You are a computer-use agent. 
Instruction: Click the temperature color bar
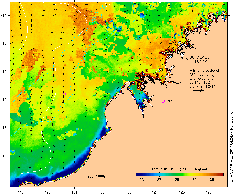click(180, 174)
